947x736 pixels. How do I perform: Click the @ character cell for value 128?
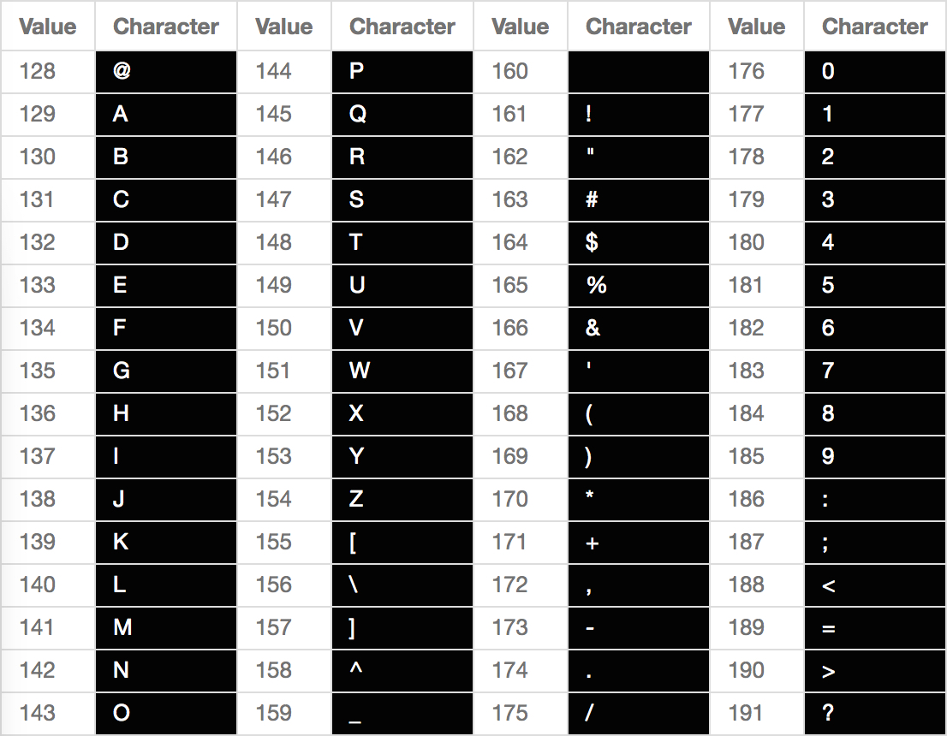point(166,72)
